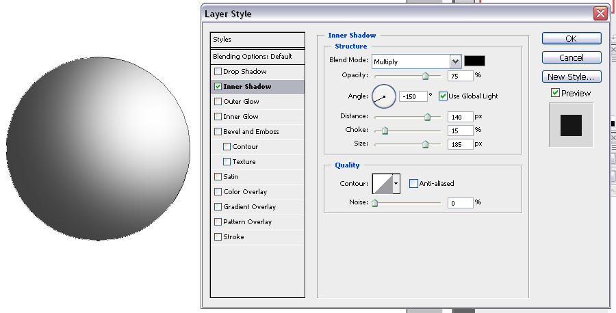The width and height of the screenshot is (616, 313).
Task: Click the Noise slider handle
Action: click(x=375, y=203)
